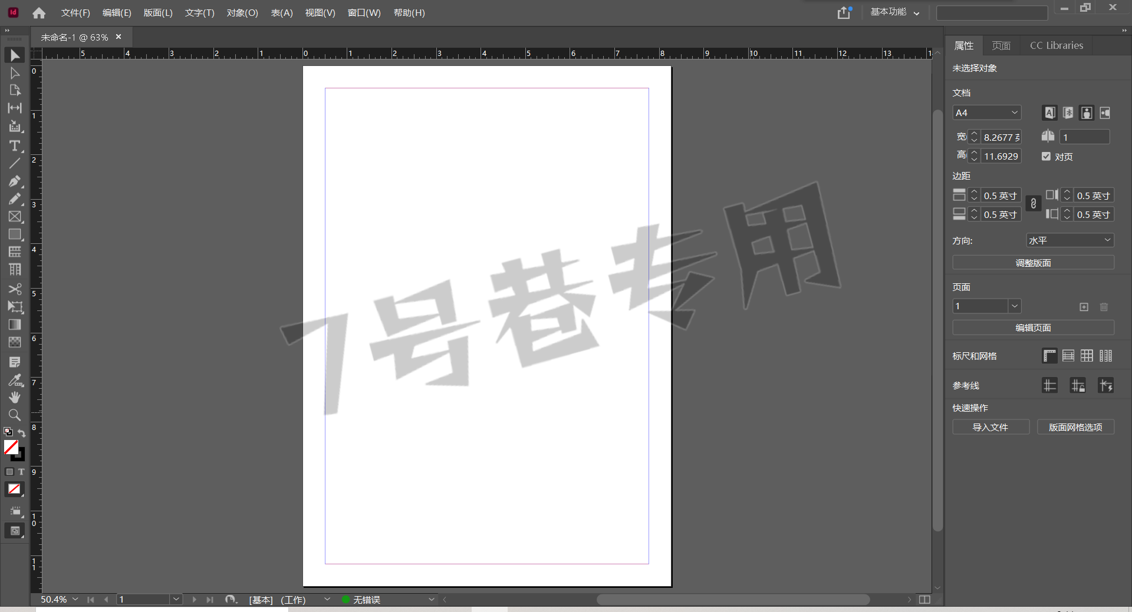1132x612 pixels.
Task: Go to next page arrow in status bar
Action: pyautogui.click(x=194, y=599)
